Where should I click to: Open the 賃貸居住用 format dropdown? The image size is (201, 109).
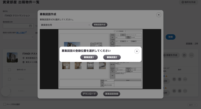(x=65, y=25)
